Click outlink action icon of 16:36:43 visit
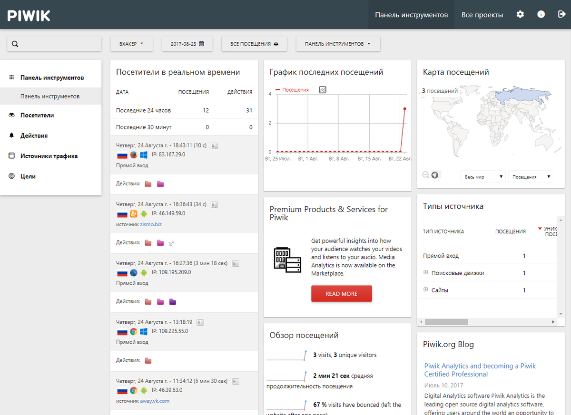 172,243
